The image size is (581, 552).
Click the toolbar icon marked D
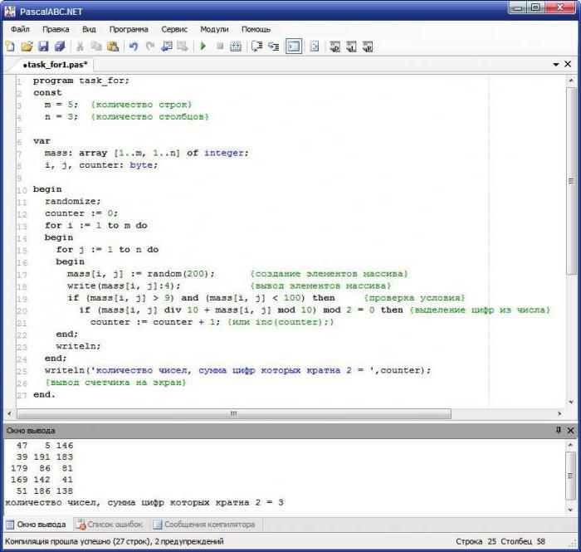pyautogui.click(x=335, y=46)
